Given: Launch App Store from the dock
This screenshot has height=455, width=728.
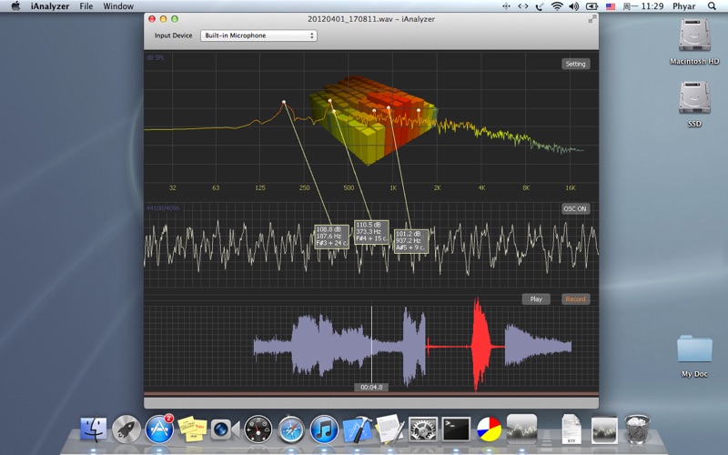Looking at the screenshot, I should [159, 428].
